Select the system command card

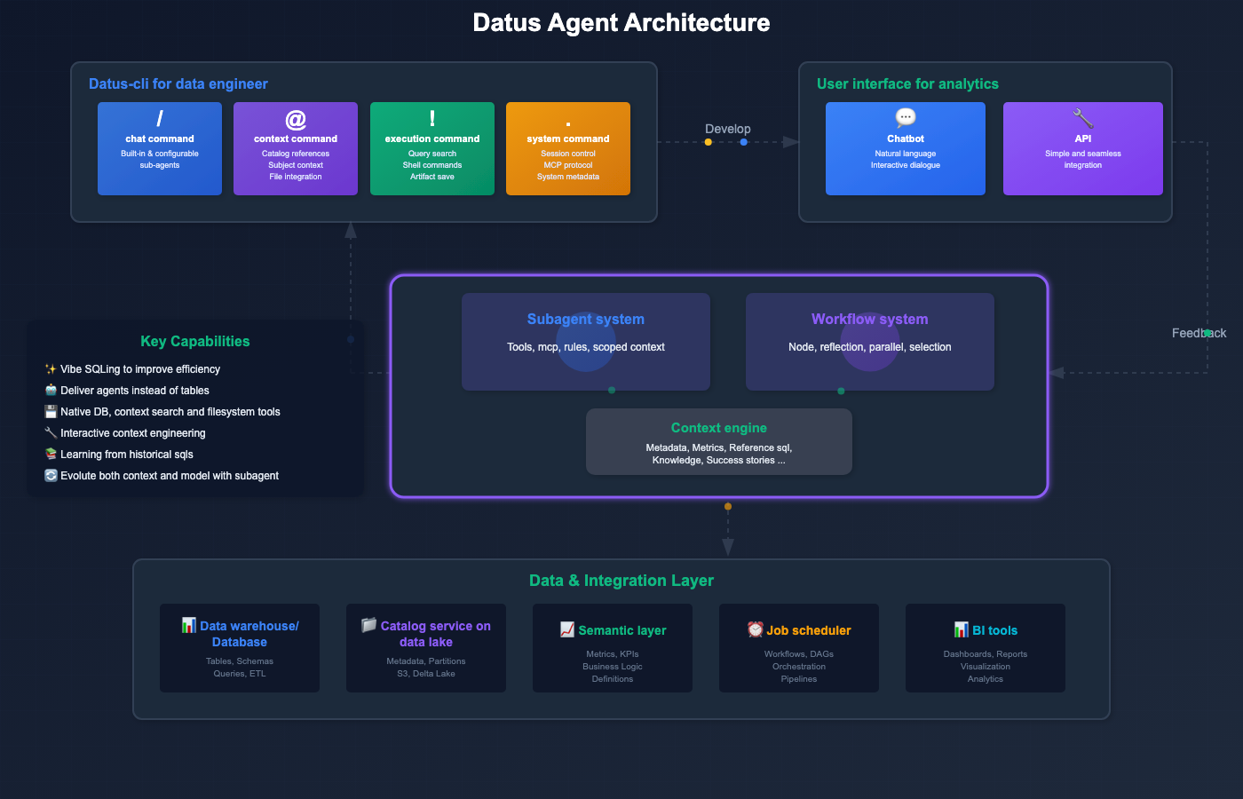point(568,148)
